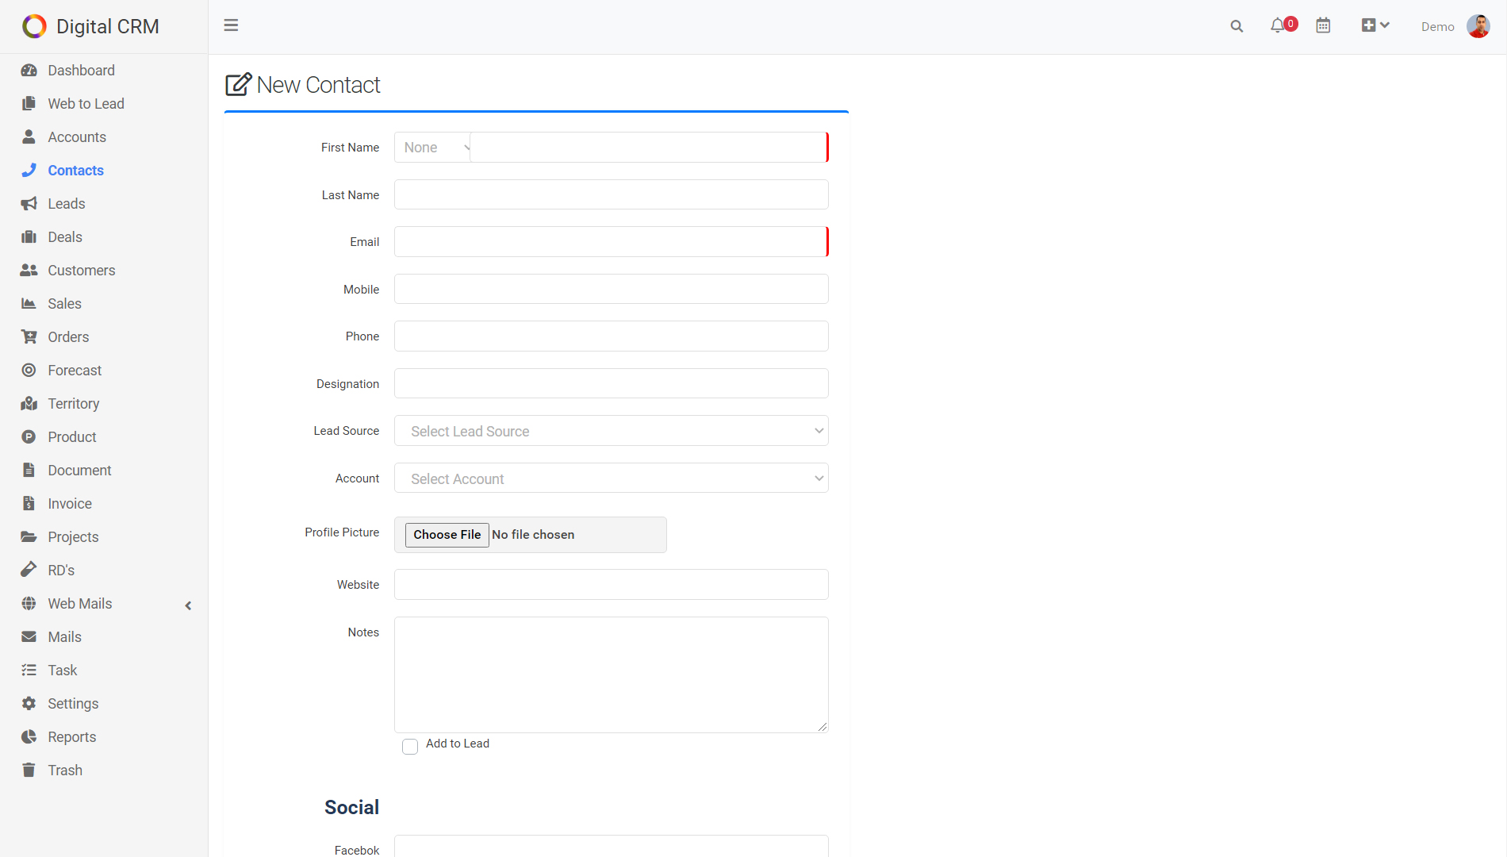This screenshot has width=1507, height=857.
Task: Click the Accounts person icon
Action: [x=29, y=137]
